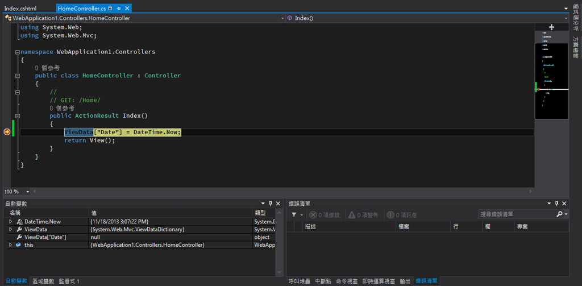Click the 名稱 column header

point(48,213)
